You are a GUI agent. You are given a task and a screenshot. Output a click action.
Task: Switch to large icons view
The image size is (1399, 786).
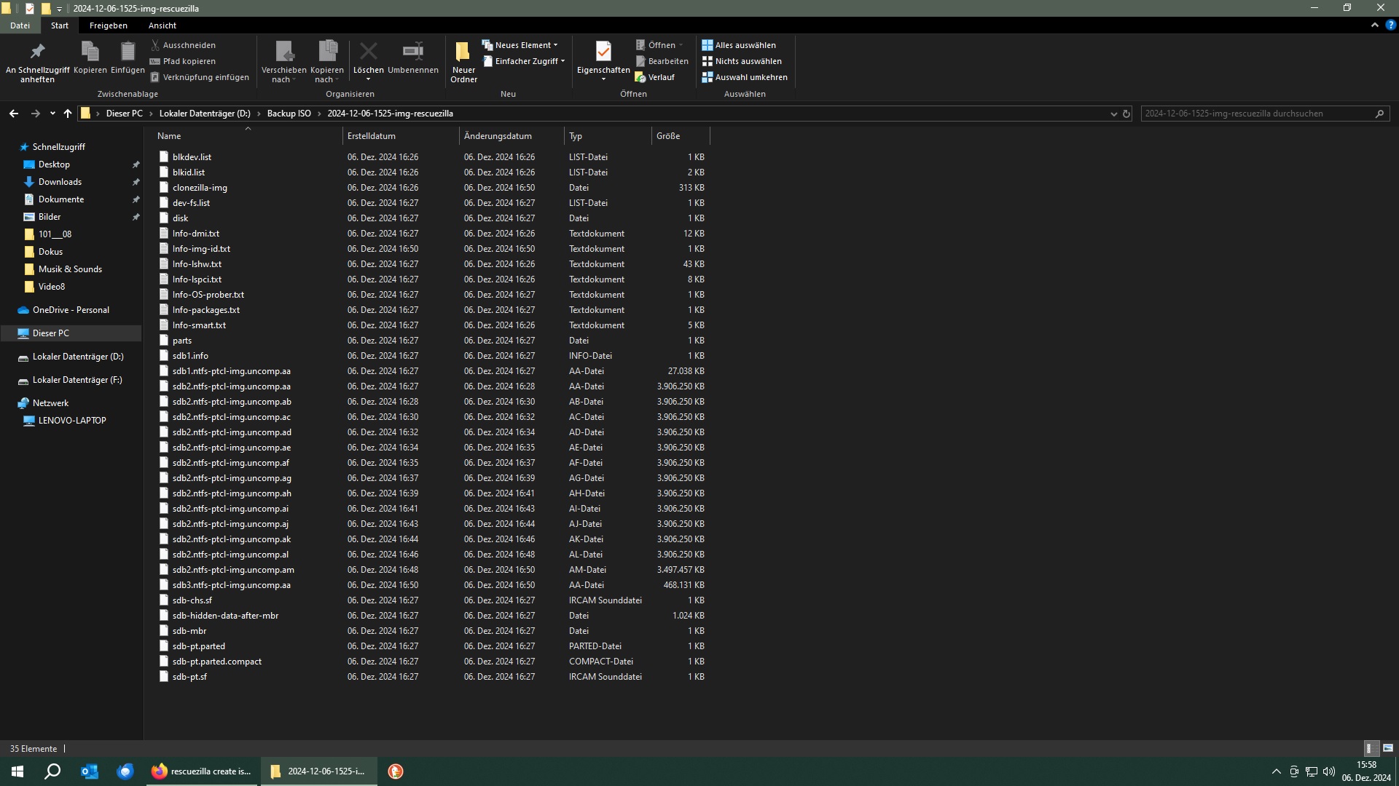(1387, 748)
